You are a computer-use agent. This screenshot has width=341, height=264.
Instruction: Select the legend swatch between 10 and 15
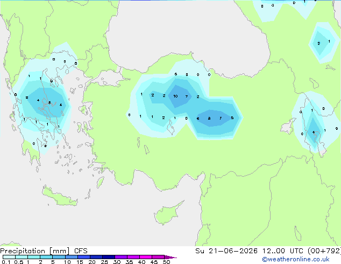[71, 257]
